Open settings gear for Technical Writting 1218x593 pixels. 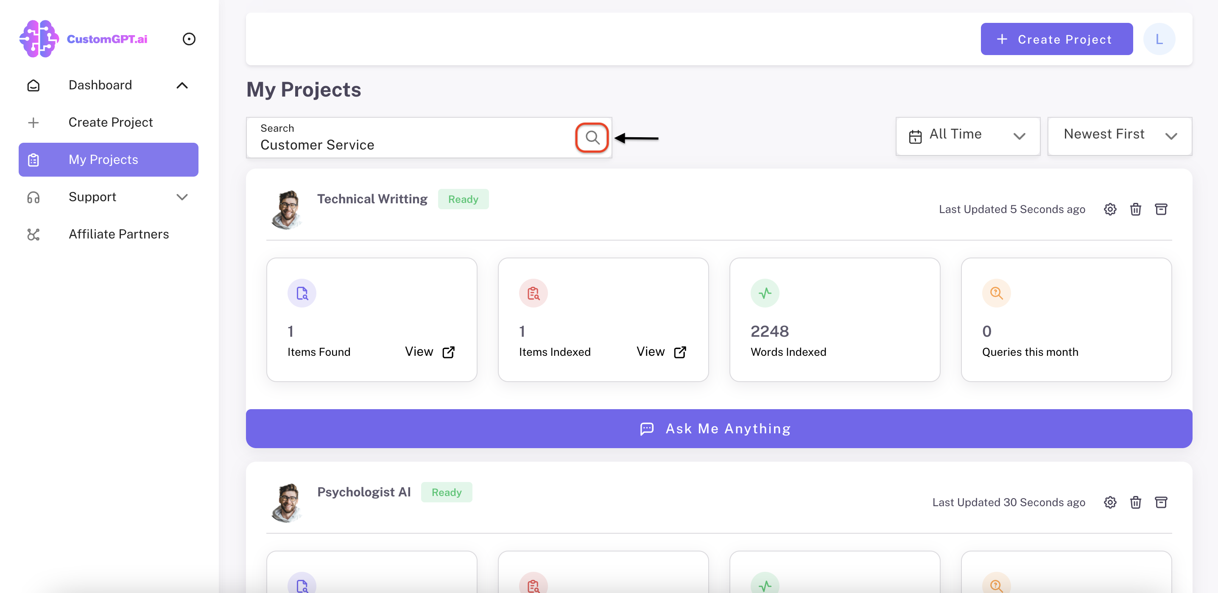(1110, 209)
